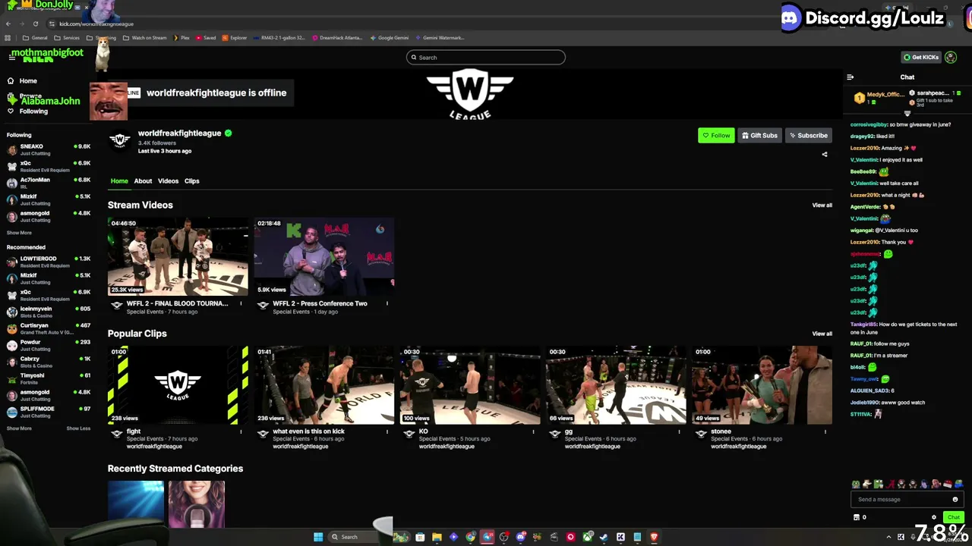
Task: Play the 'KO' clip thumbnail
Action: pos(469,385)
